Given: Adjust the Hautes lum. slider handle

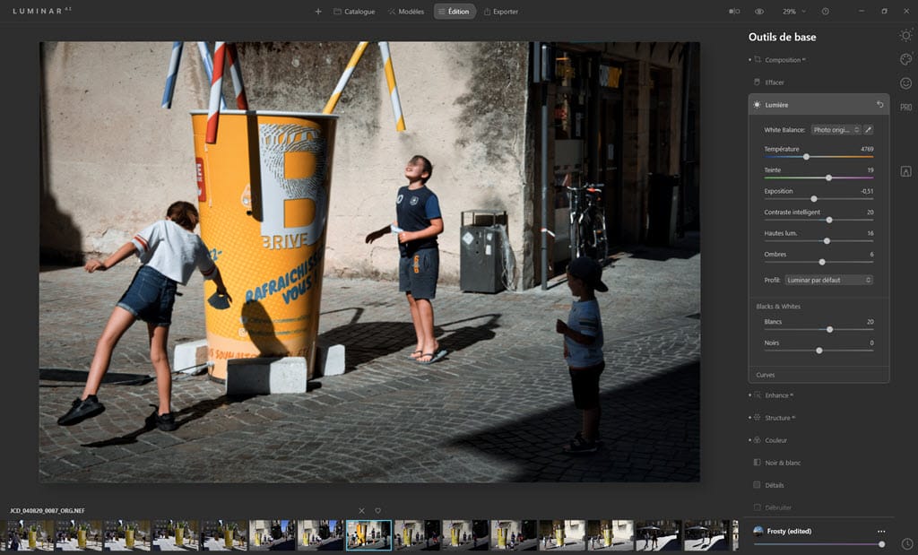Looking at the screenshot, I should tap(827, 241).
